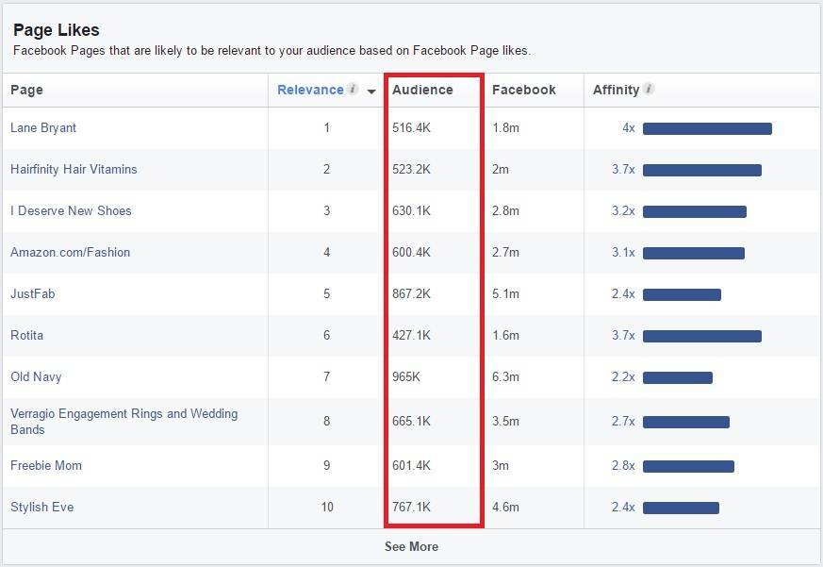The width and height of the screenshot is (823, 567).
Task: Open Hairfinity Hair Vitamins page link
Action: [74, 169]
